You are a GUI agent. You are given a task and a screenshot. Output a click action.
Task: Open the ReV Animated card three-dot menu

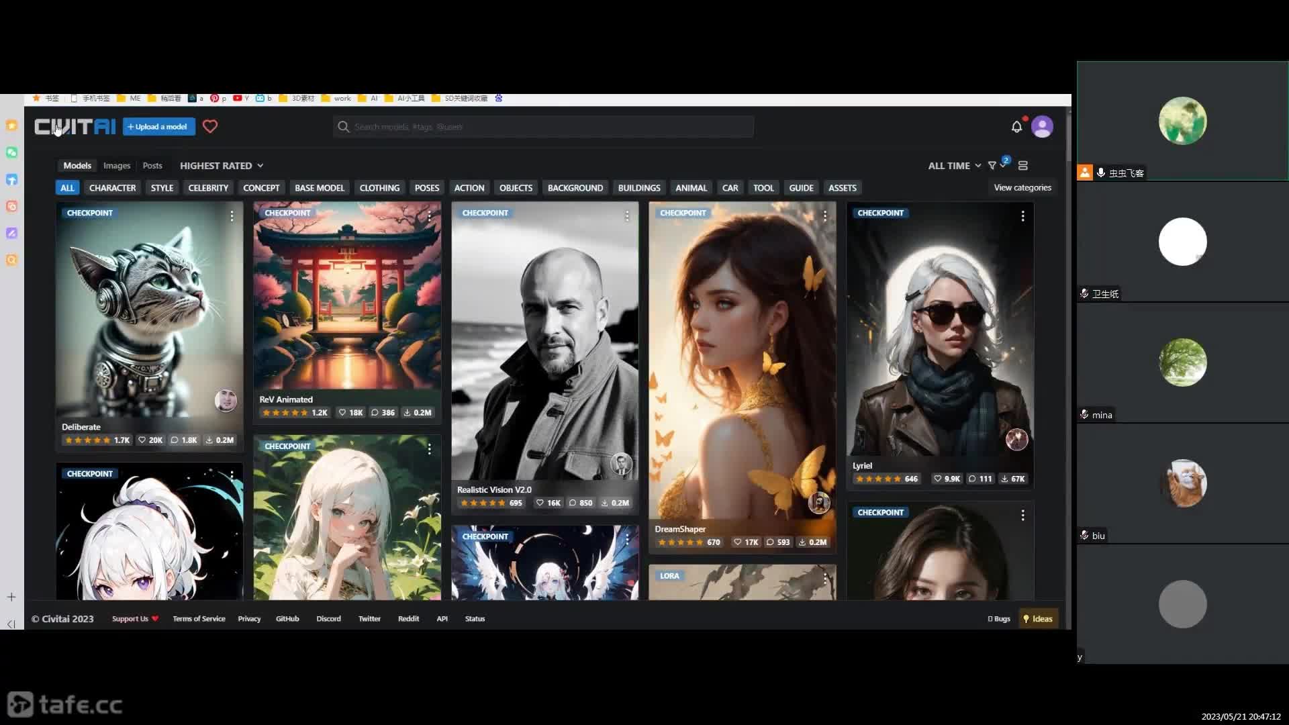(429, 215)
